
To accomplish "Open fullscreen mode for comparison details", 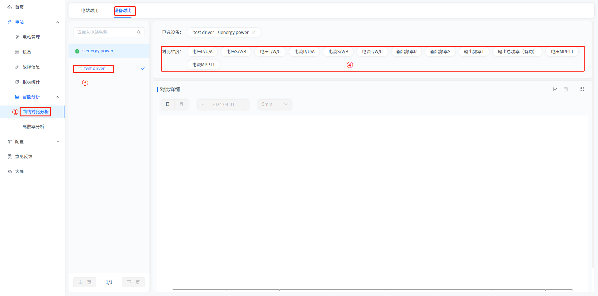I will tap(582, 89).
